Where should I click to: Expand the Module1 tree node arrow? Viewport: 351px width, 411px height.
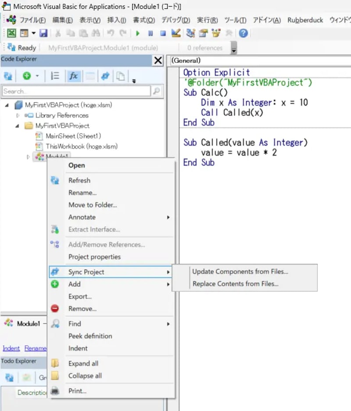click(x=28, y=157)
